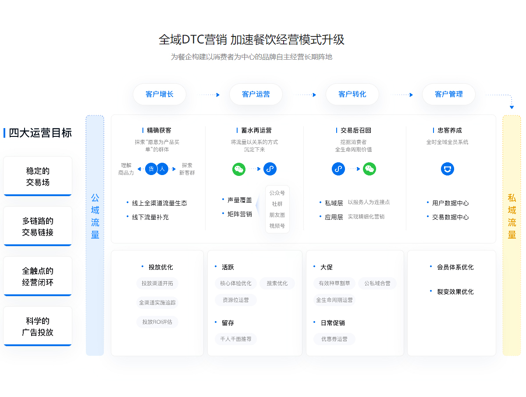Screen dimensions: 526x397
Task: Click the 投放渠道开拓 tag
Action: click(157, 283)
